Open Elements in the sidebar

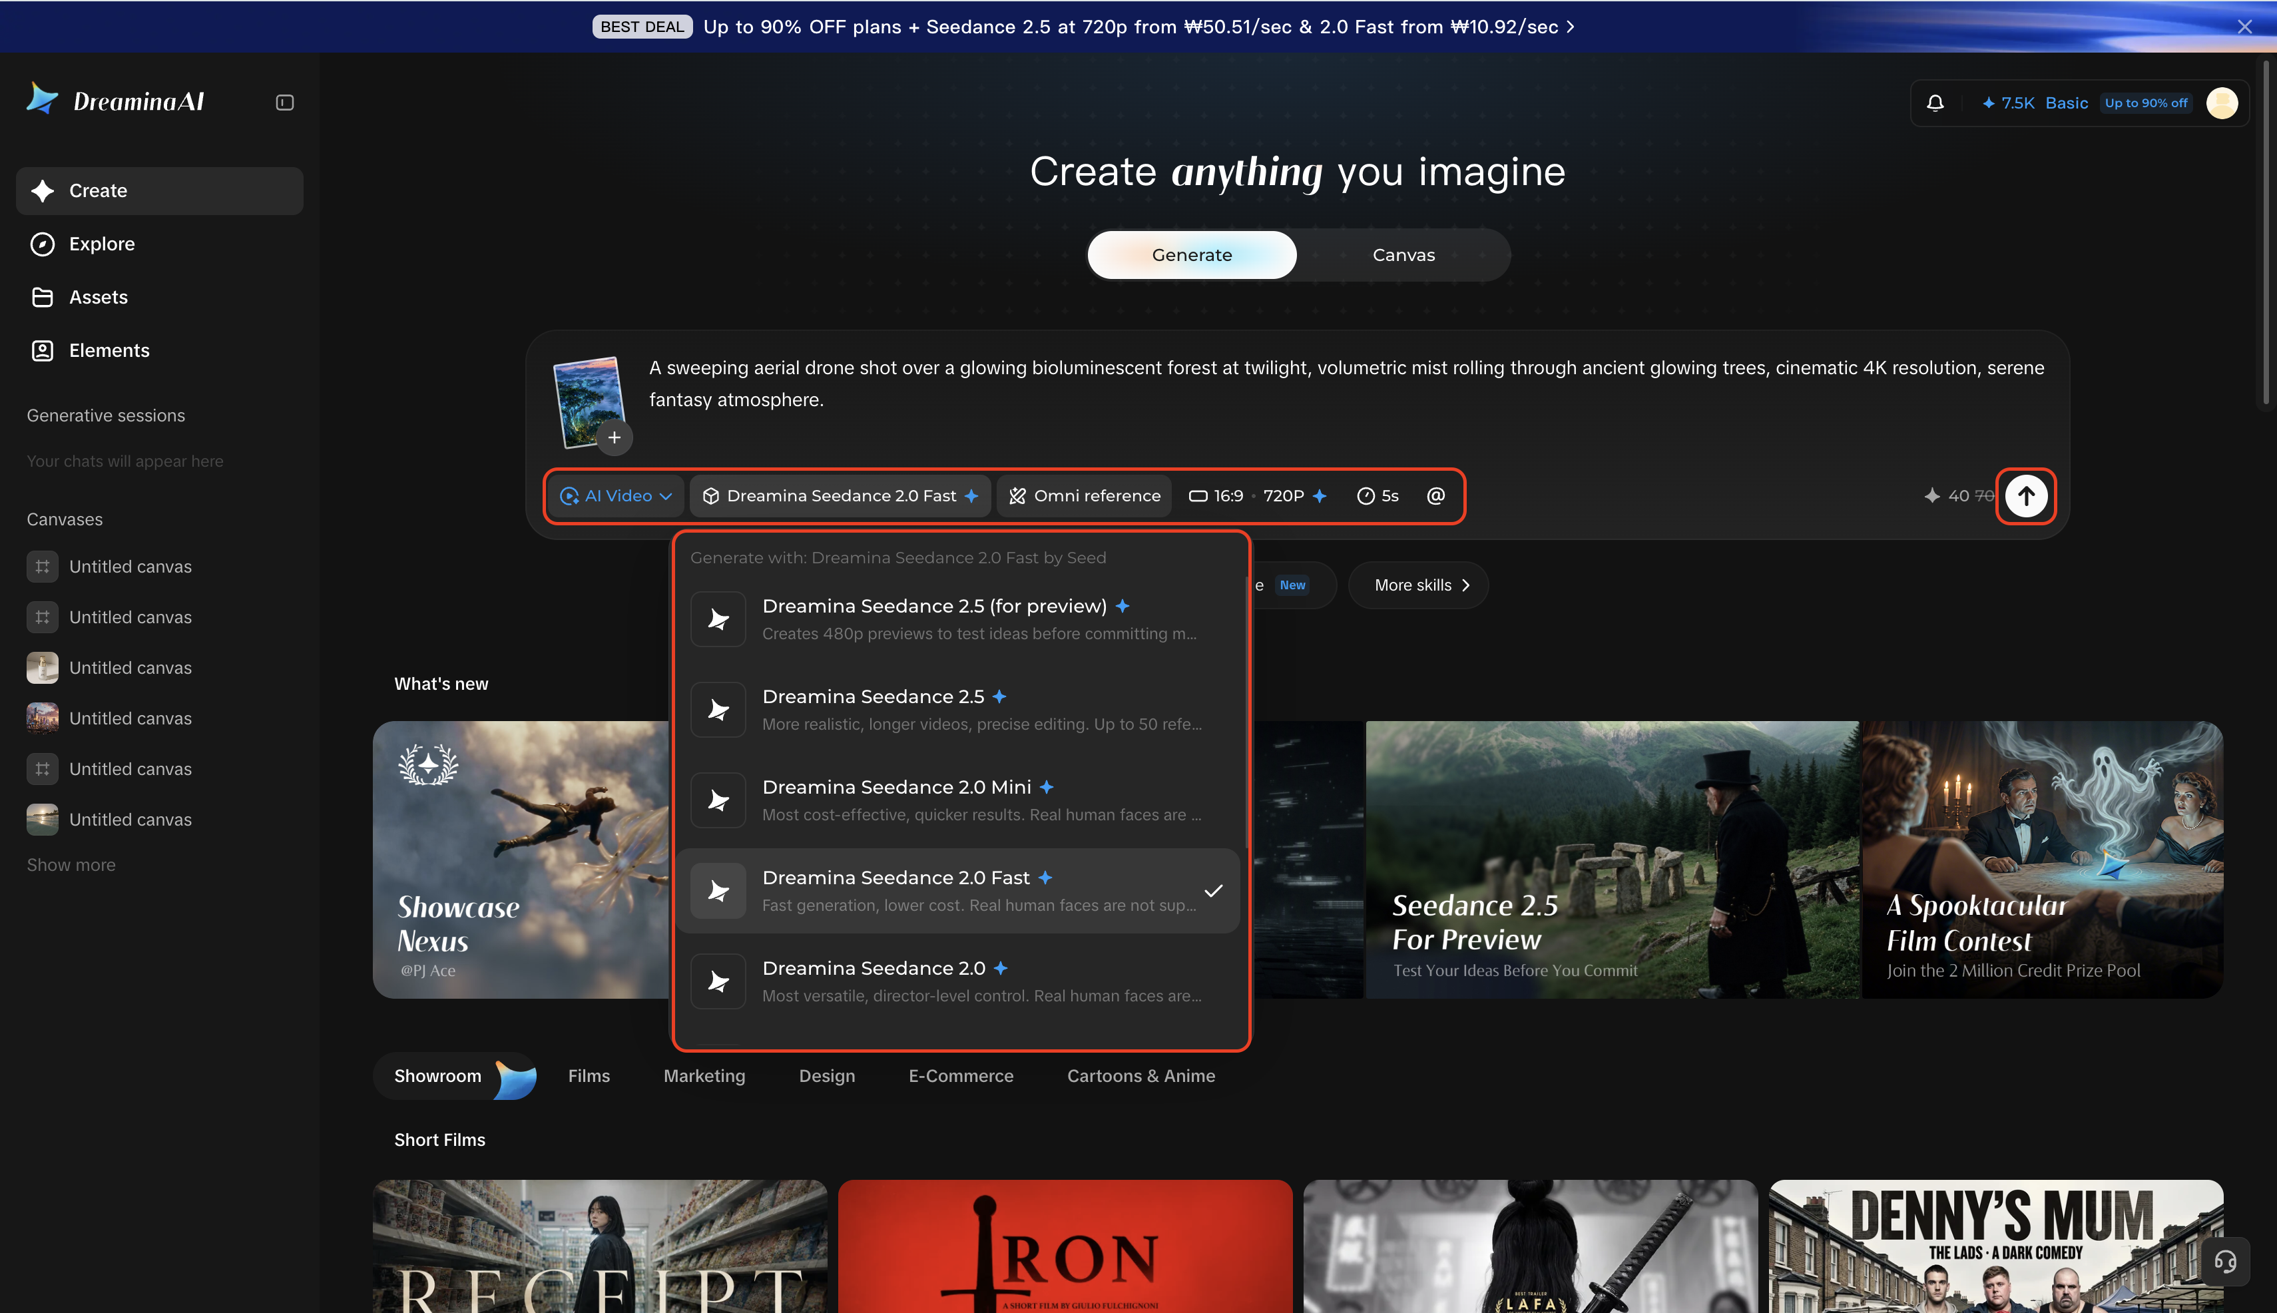(160, 351)
